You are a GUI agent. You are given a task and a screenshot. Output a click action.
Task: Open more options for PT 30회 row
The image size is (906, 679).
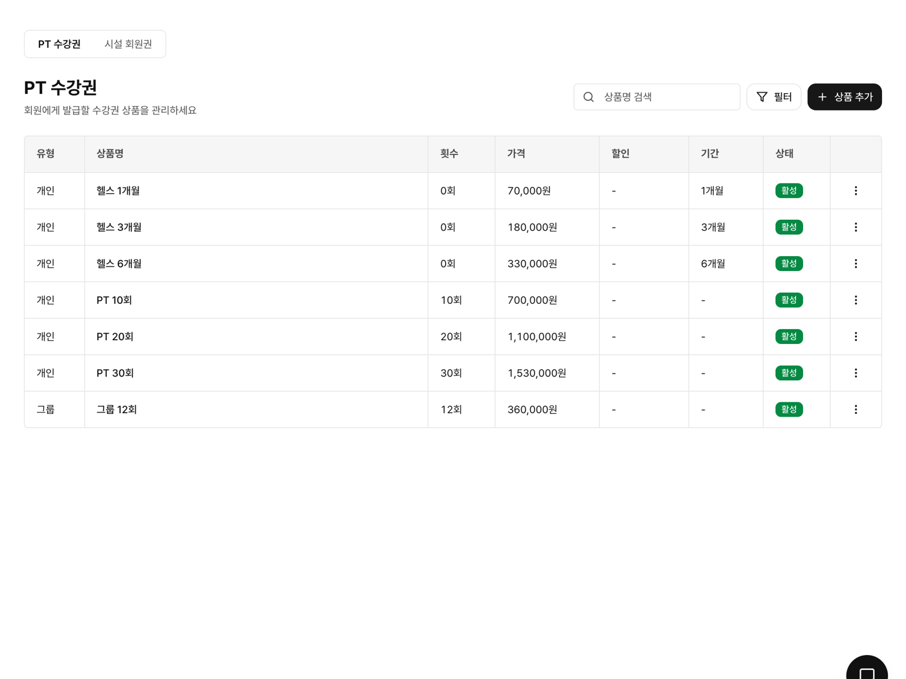point(856,373)
